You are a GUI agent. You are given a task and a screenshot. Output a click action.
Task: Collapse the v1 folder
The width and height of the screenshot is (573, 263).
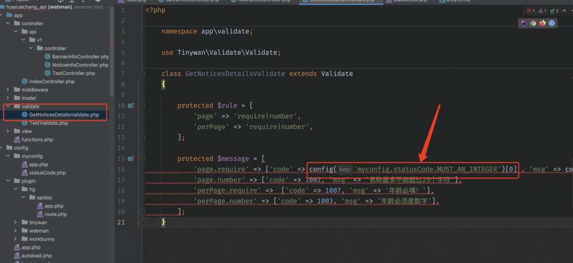[x=24, y=40]
